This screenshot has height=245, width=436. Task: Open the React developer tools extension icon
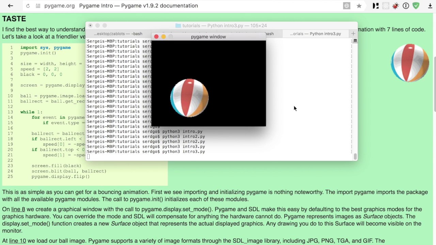(386, 6)
